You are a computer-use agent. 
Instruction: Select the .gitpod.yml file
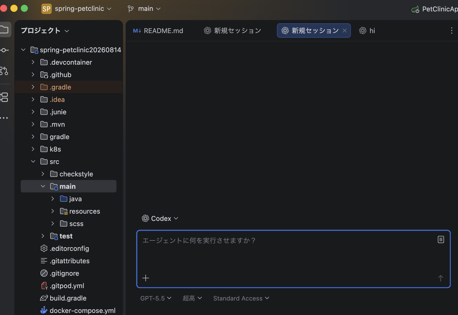(x=69, y=286)
